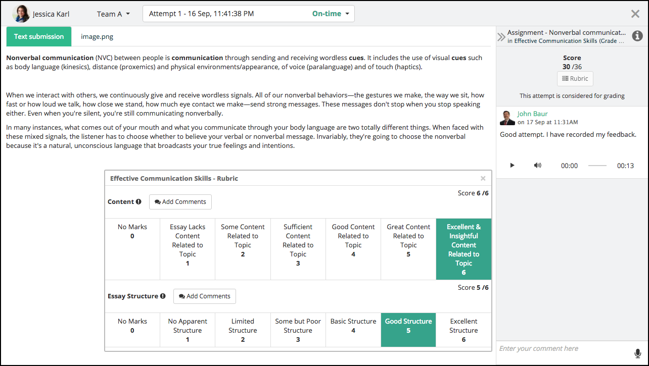
Task: Select Essay Structure No Marks 0
Action: click(x=132, y=330)
